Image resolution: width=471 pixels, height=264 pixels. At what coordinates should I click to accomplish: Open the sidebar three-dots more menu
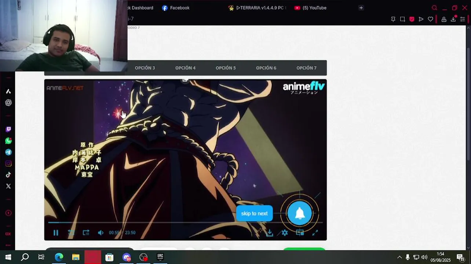click(8, 245)
